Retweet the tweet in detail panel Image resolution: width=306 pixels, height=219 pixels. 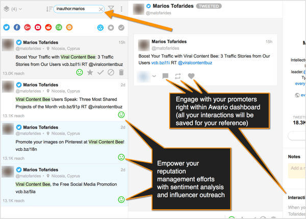point(178,76)
